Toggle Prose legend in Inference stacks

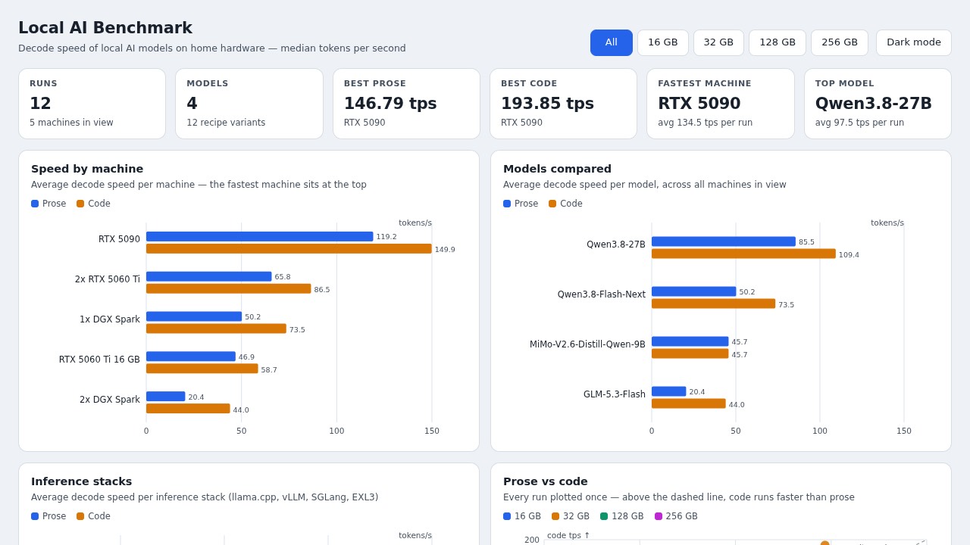pos(48,516)
